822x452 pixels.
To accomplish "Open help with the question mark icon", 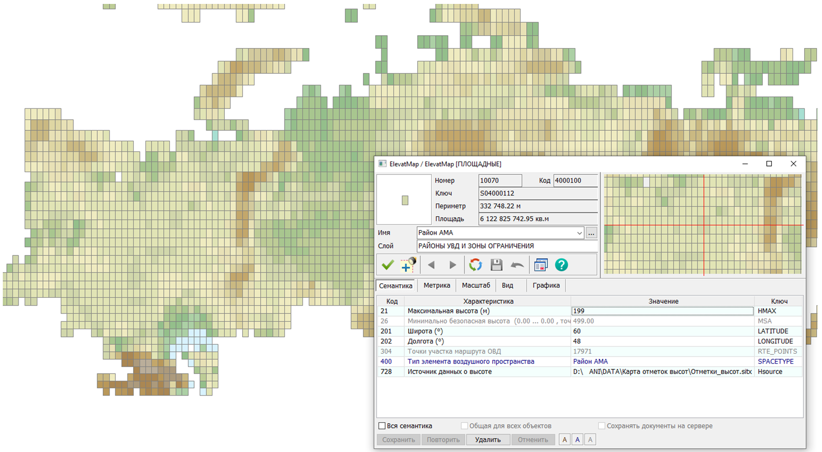I will coord(561,265).
